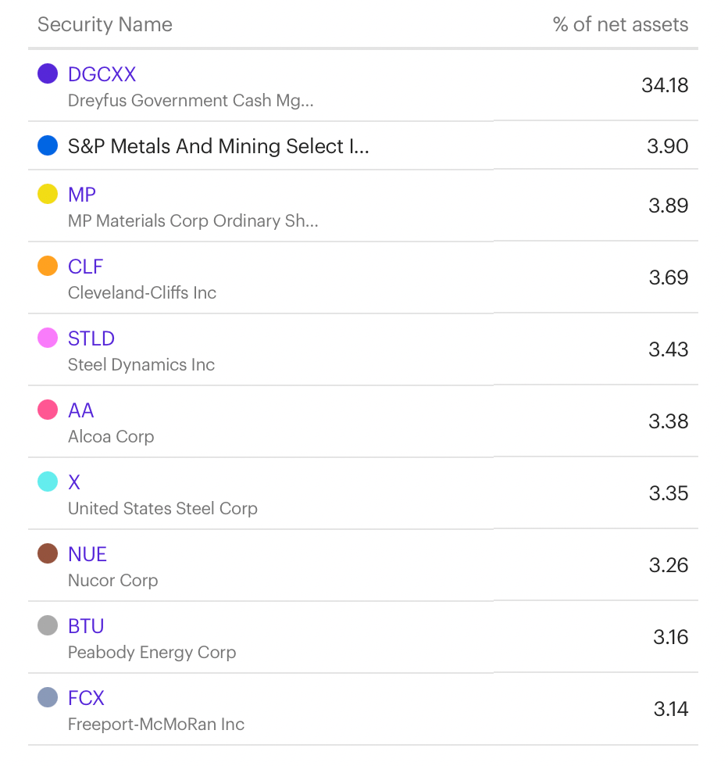Viewport: 728px width, 766px height.
Task: Open the MP ticker link
Action: (81, 195)
